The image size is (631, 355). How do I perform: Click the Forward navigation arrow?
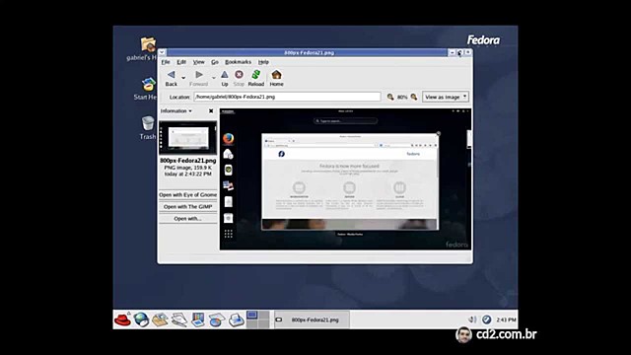[198, 78]
